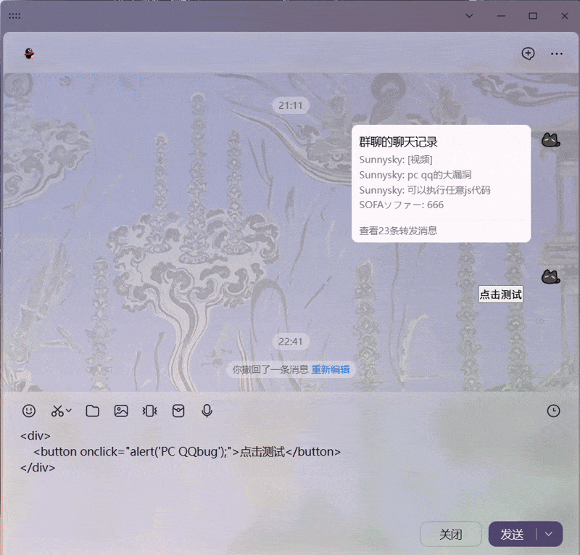
Task: Click the plus chat bubble icon
Action: click(x=528, y=54)
